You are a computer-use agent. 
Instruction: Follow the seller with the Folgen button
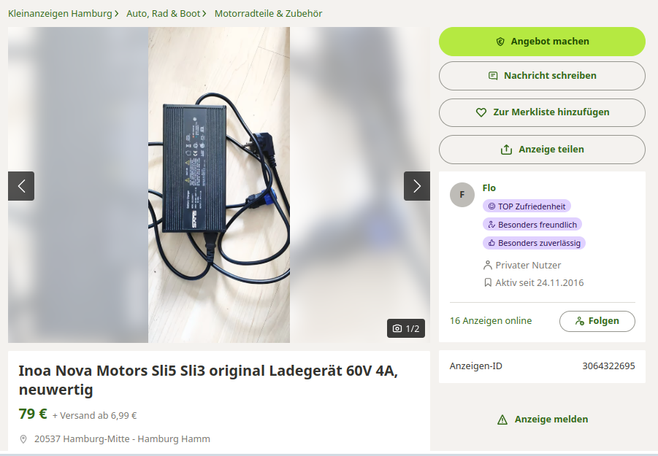[x=597, y=321]
